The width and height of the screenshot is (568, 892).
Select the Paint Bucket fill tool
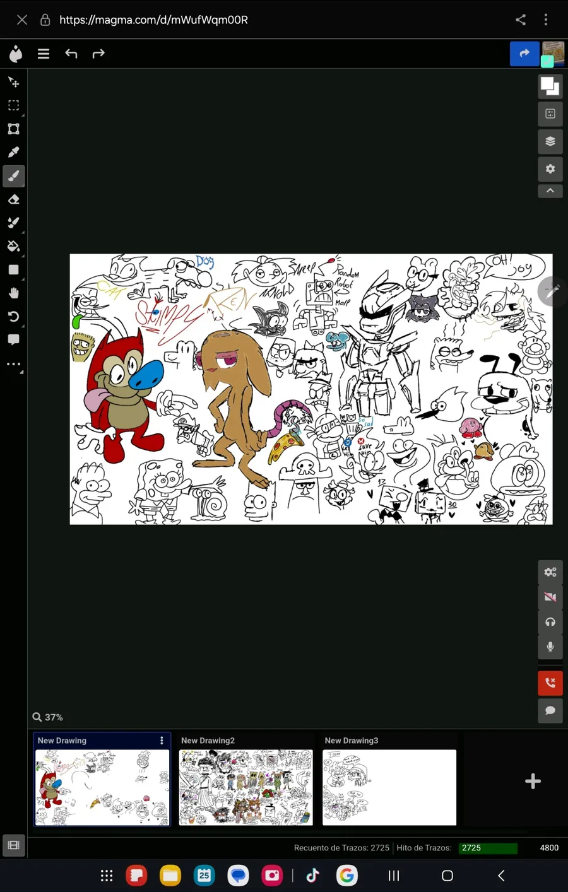coord(13,246)
